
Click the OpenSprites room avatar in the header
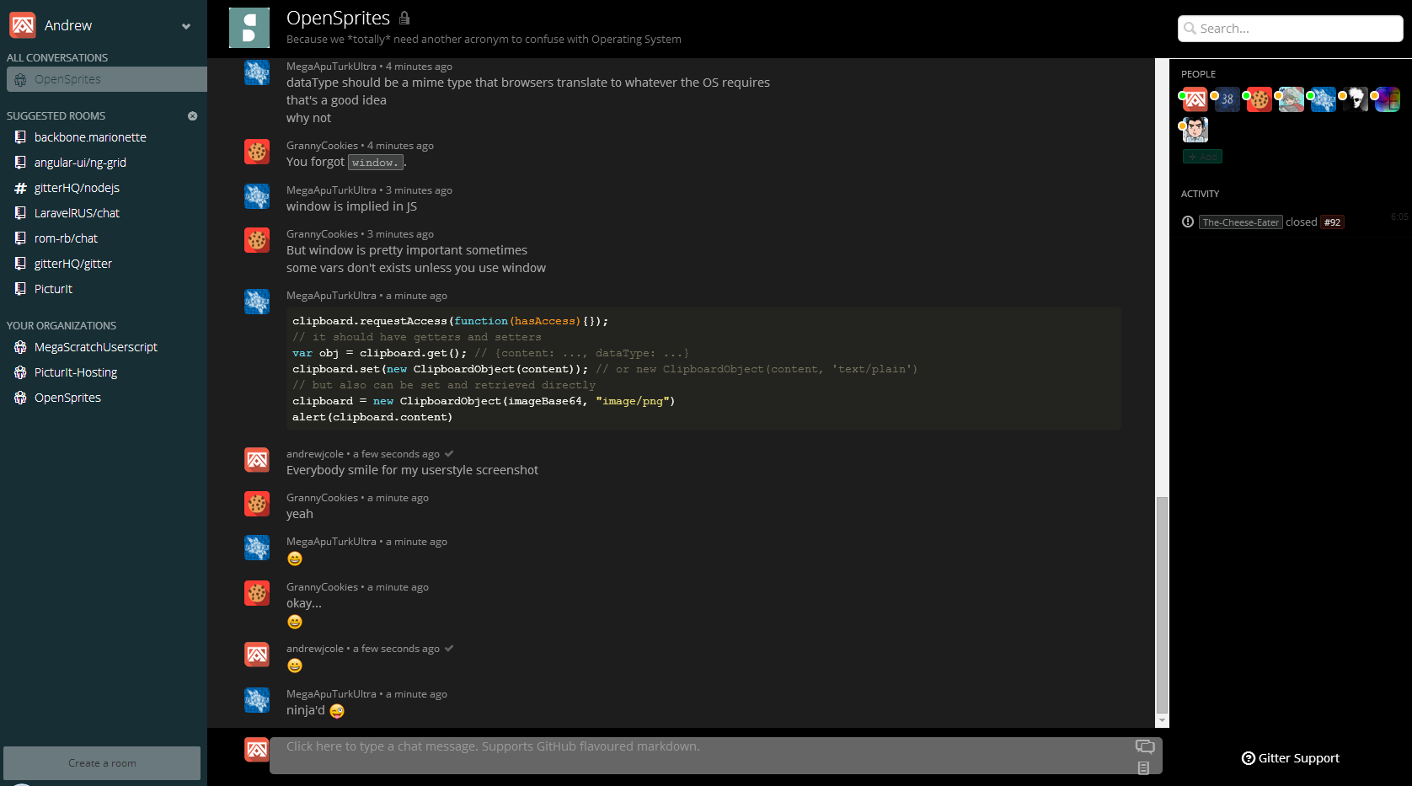[249, 27]
